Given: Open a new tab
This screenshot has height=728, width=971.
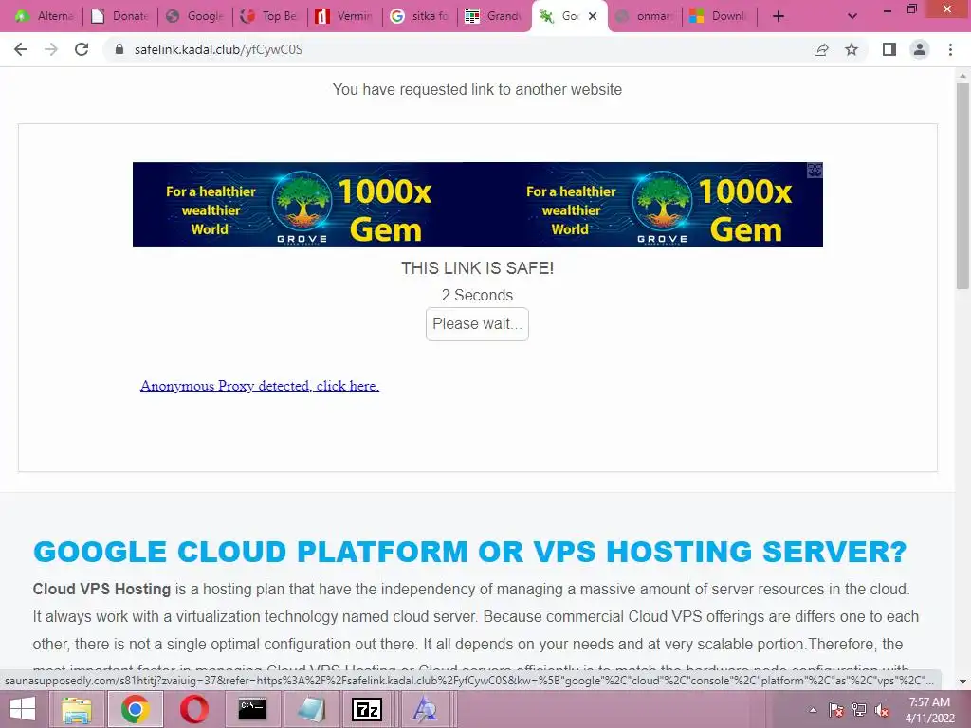Looking at the screenshot, I should (779, 16).
